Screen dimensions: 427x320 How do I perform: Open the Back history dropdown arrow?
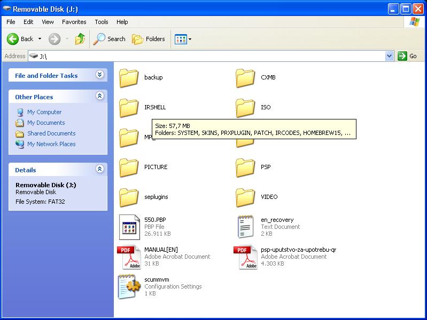click(x=40, y=39)
